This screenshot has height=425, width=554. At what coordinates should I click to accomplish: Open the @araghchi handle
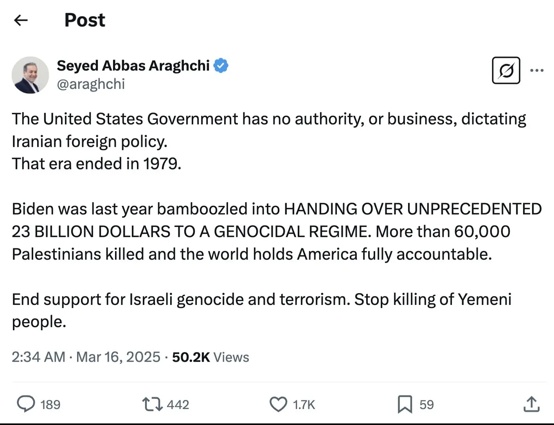(x=91, y=83)
